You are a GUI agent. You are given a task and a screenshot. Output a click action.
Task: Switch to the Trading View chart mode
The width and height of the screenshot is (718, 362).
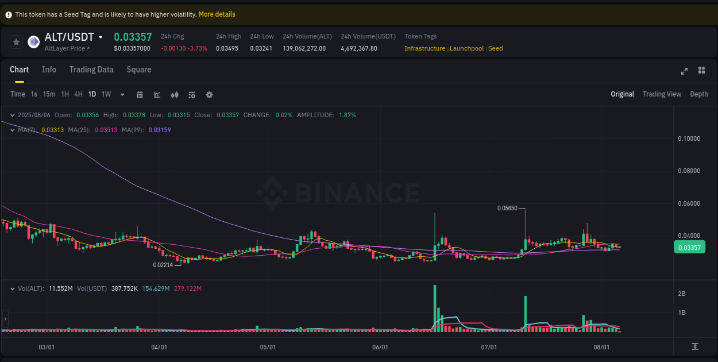662,94
